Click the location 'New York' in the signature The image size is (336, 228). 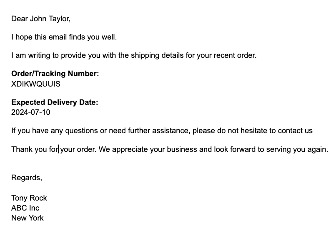pyautogui.click(x=28, y=218)
